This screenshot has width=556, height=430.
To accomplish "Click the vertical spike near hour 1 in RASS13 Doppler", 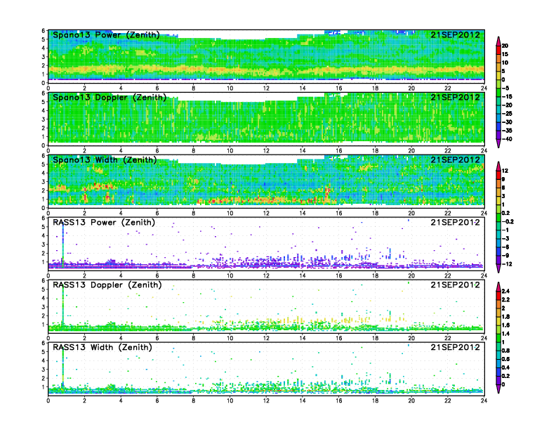I will coord(63,306).
